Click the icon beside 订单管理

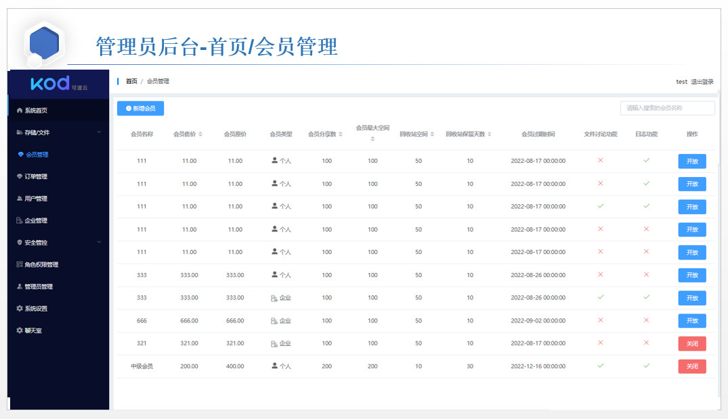coord(20,176)
